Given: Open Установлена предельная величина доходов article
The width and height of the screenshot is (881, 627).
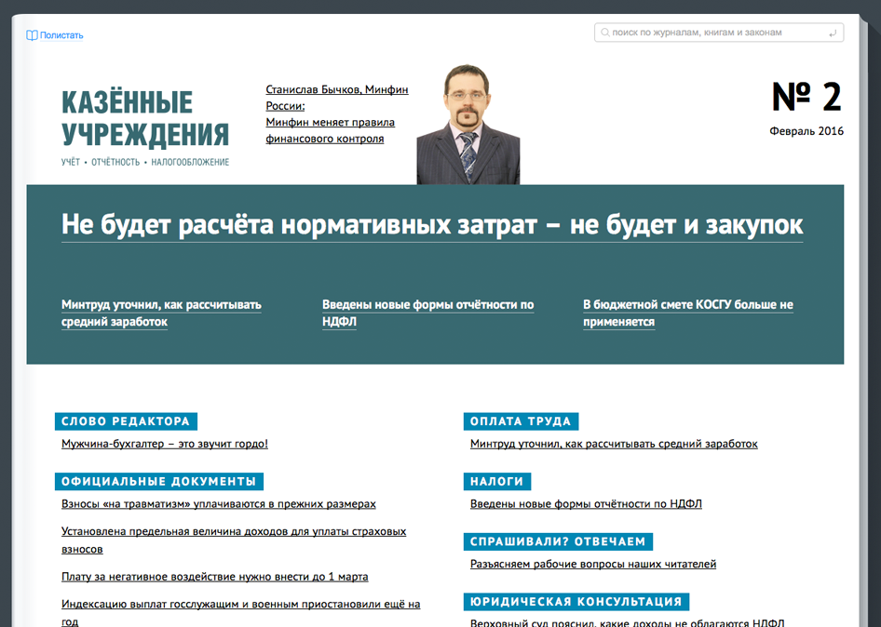Looking at the screenshot, I should coord(234,540).
